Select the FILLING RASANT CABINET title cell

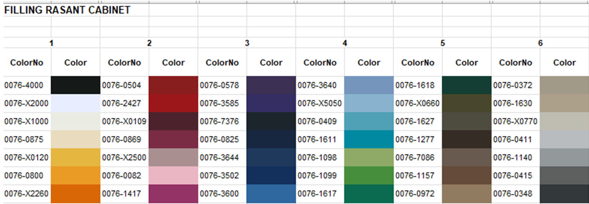[67, 11]
